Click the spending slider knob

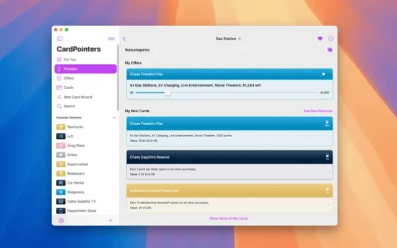(167, 92)
